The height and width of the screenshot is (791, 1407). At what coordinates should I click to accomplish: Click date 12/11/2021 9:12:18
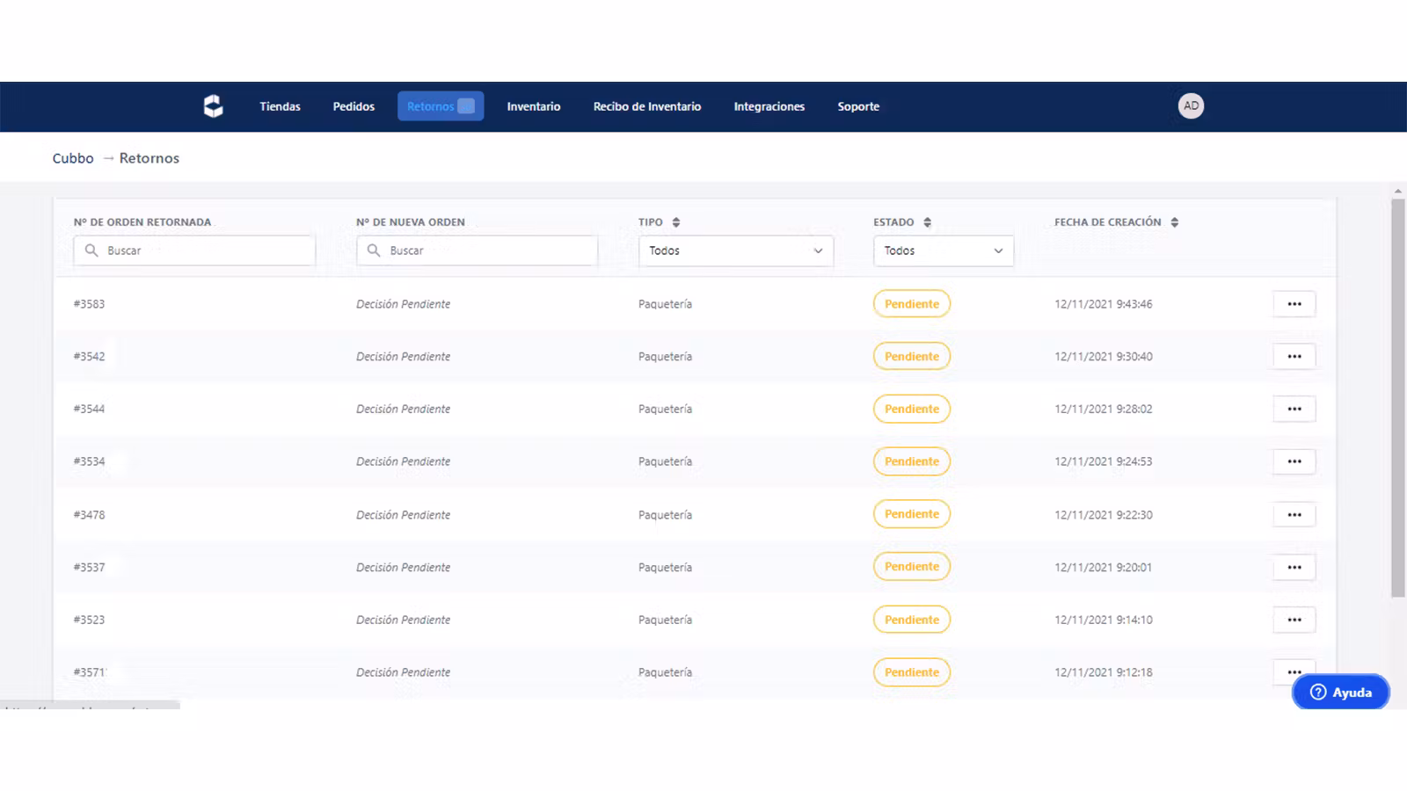[x=1104, y=672]
